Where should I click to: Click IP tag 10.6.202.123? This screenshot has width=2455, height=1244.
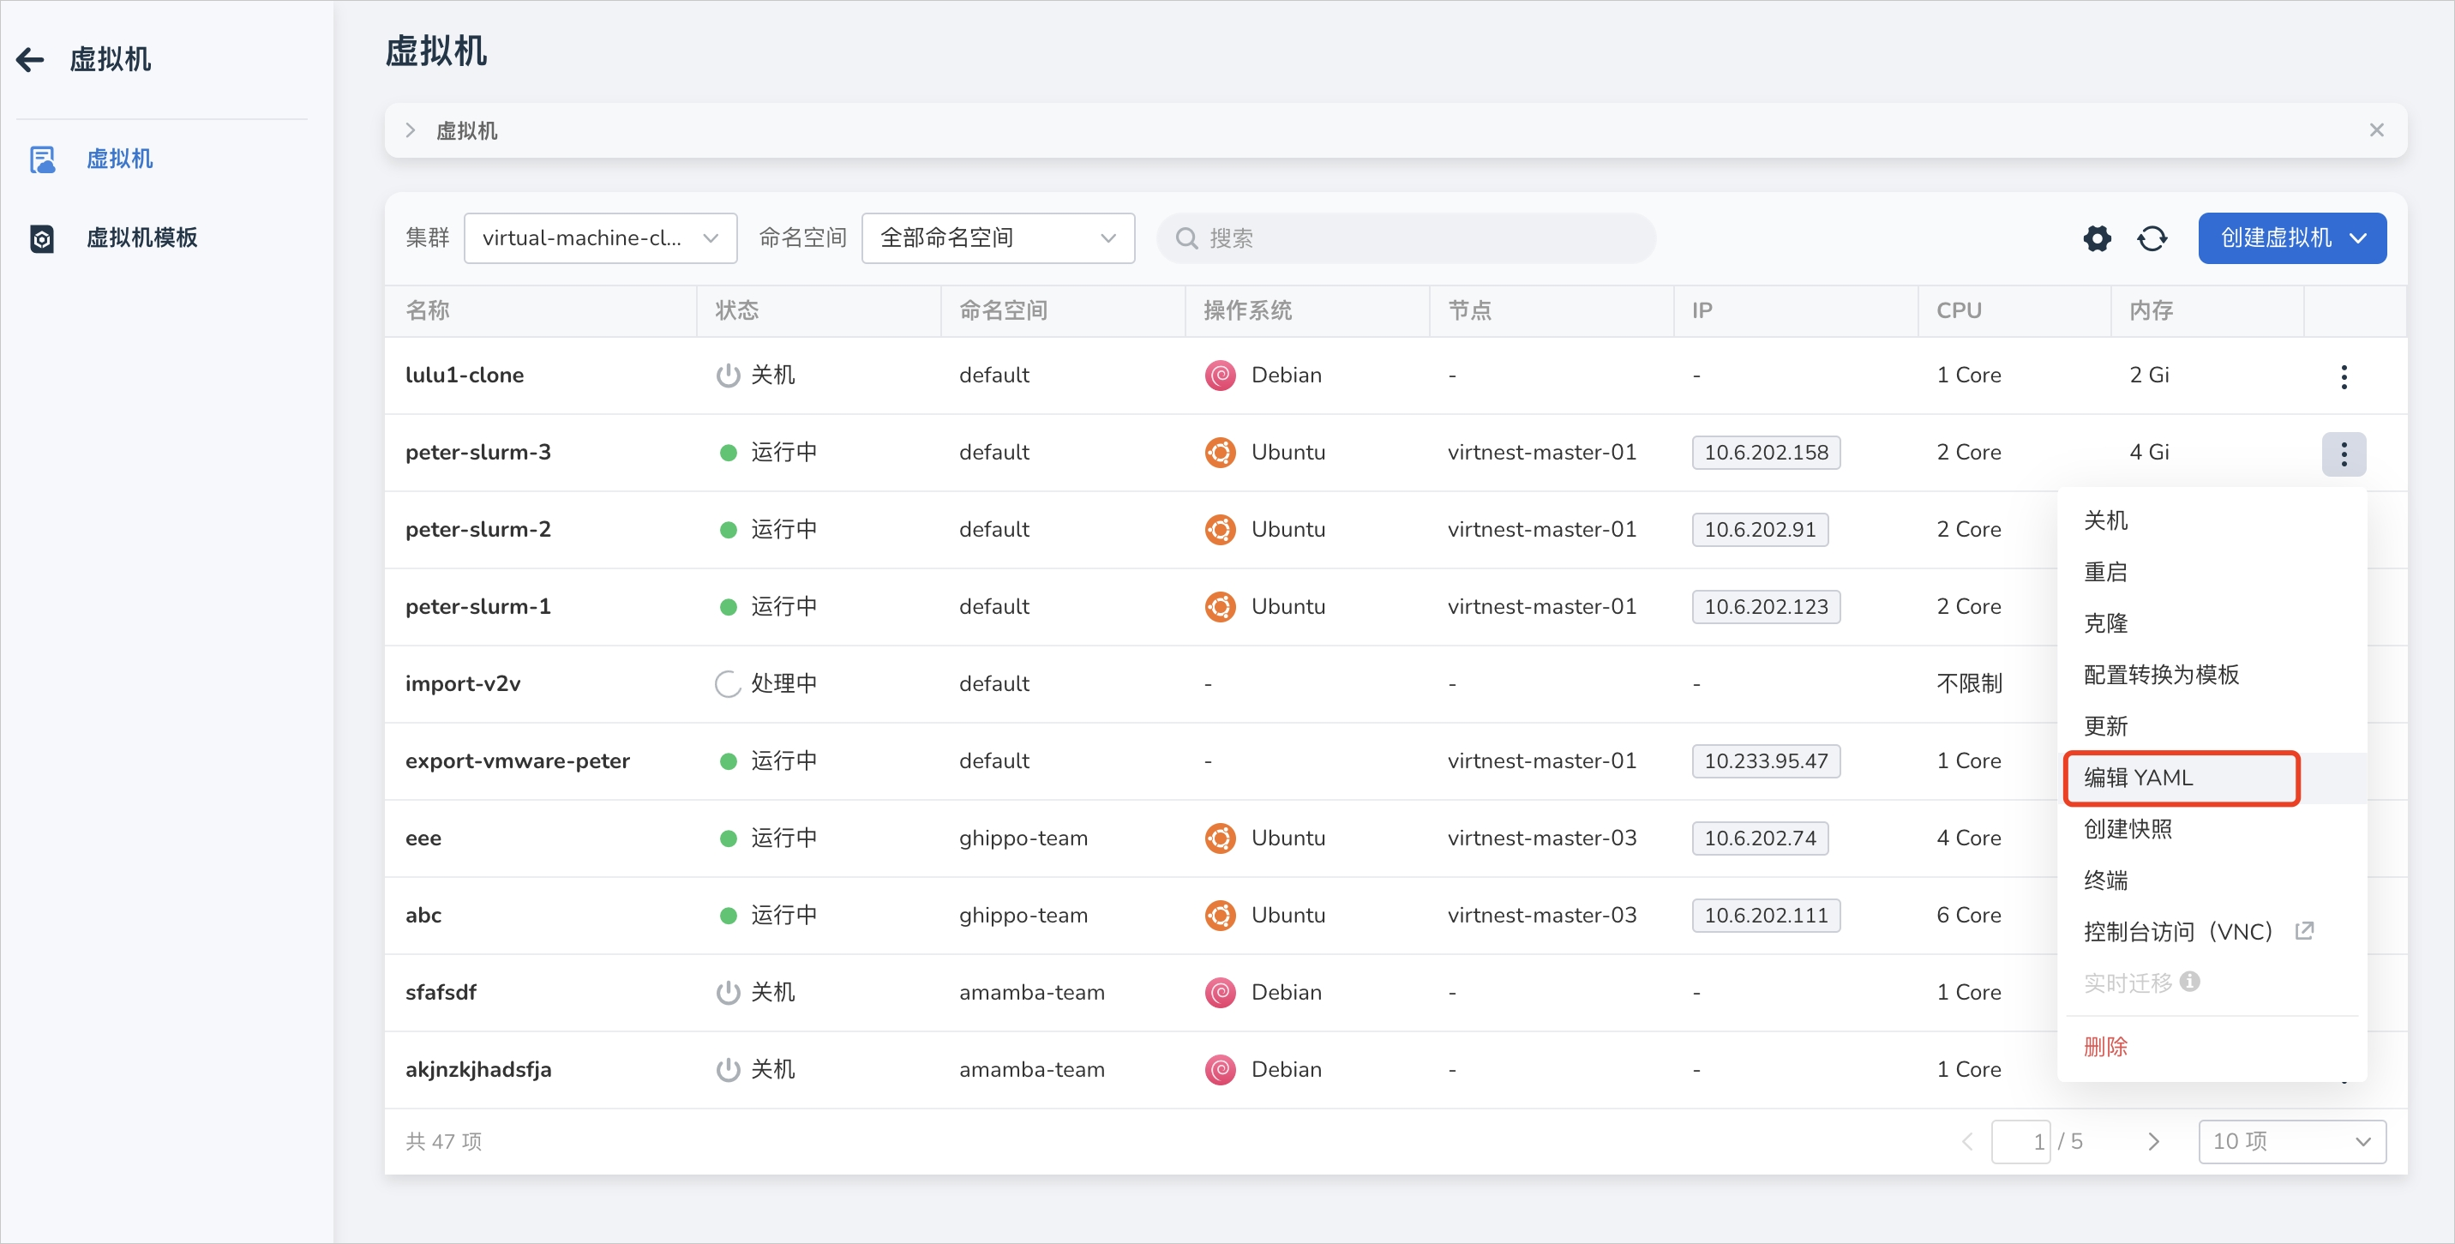click(1766, 607)
